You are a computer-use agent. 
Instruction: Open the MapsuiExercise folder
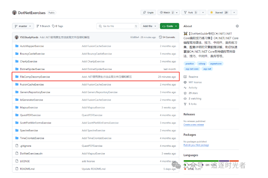(x=29, y=108)
